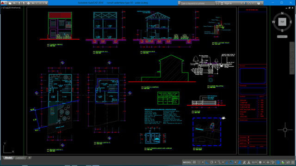Click the E direction on ViewCube compass

tap(291, 22)
